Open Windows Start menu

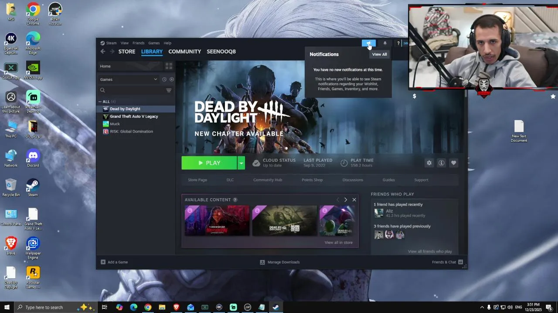[7, 307]
